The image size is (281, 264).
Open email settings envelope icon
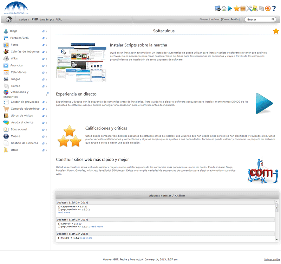click(261, 8)
